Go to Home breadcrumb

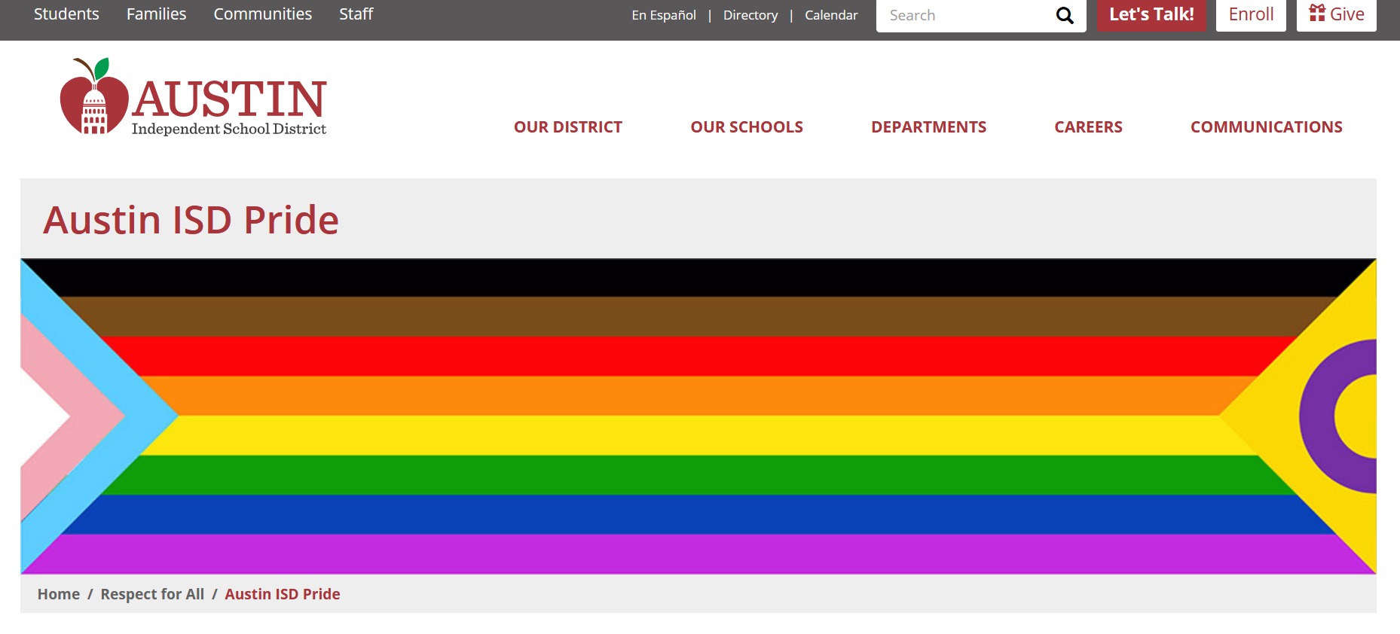pos(59,594)
